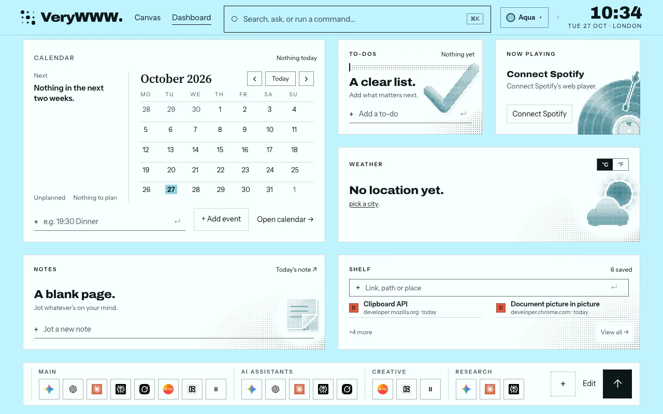Launch ElevenLabs under Creative group
Image resolution: width=663 pixels, height=414 pixels.
430,389
